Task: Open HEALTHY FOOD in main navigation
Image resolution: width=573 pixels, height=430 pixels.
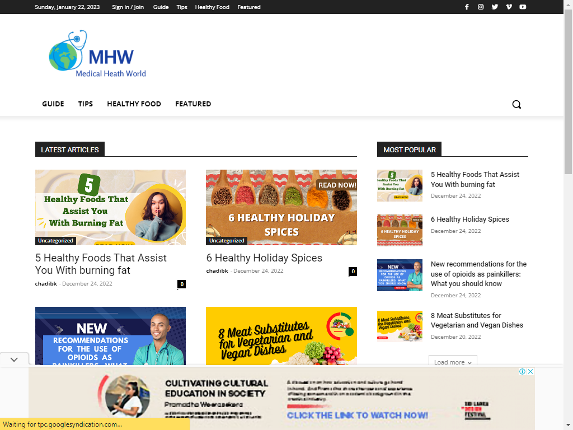Action: coord(134,104)
